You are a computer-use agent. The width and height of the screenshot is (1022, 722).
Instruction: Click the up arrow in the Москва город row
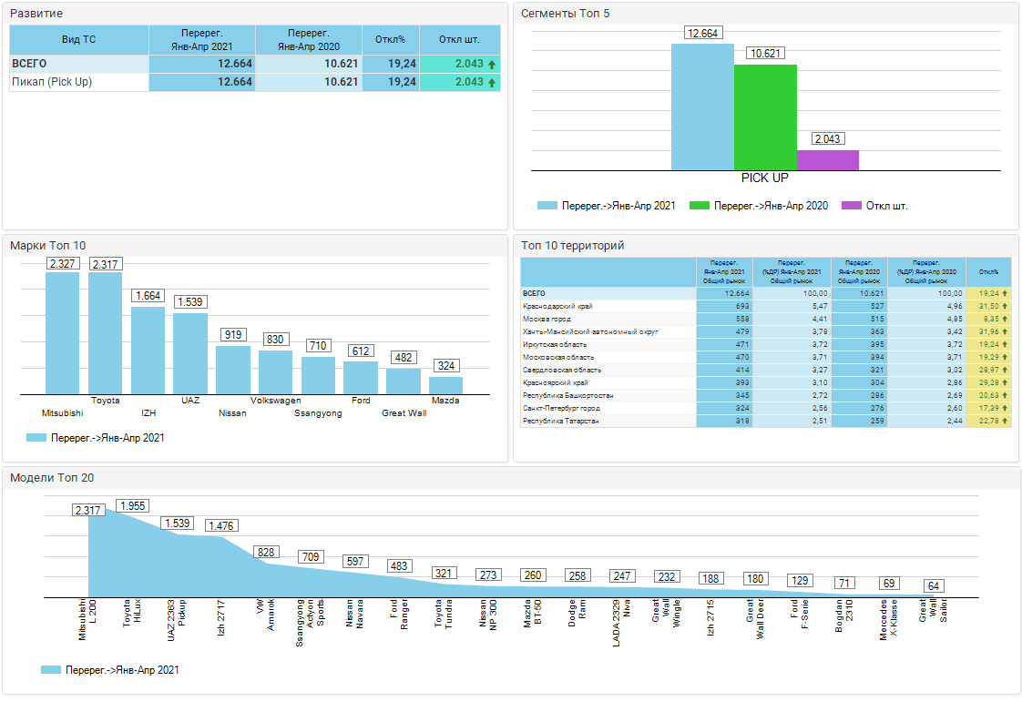click(x=1005, y=320)
